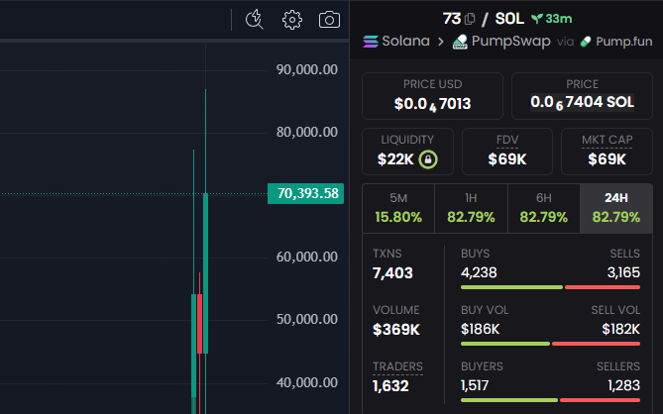Click the Solana chain logo
The image size is (663, 414).
tap(371, 42)
